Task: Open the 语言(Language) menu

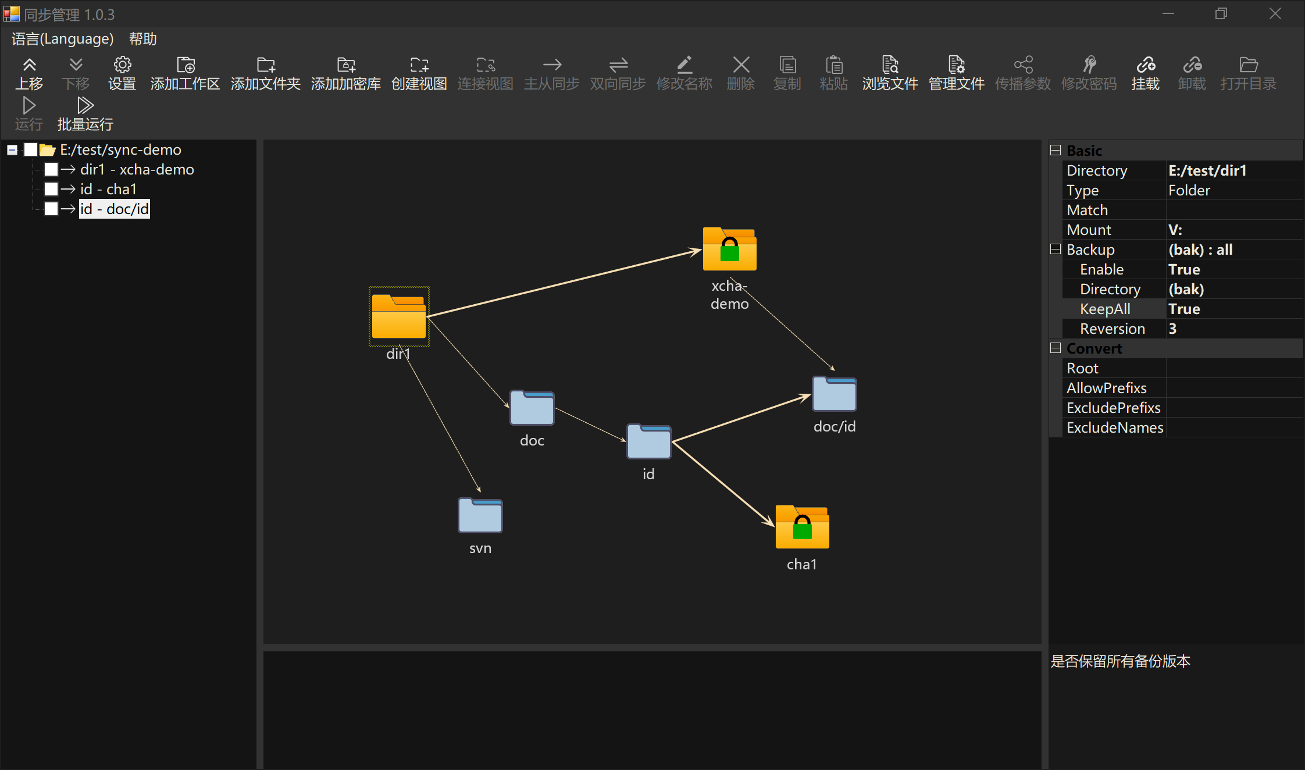Action: point(62,39)
